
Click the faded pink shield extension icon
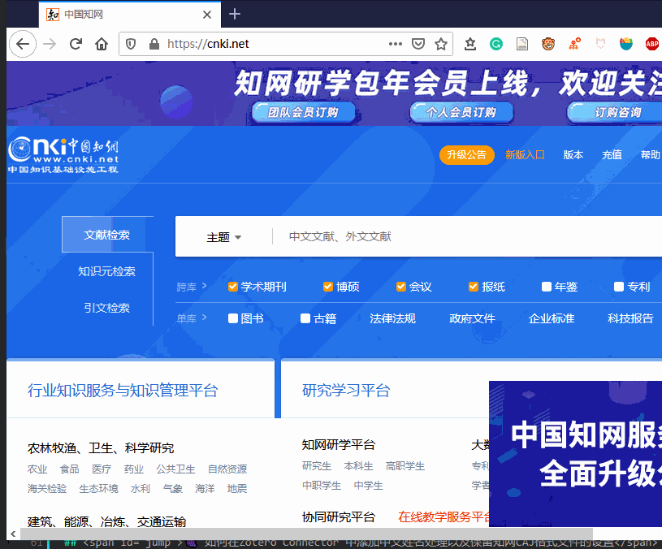[x=600, y=44]
